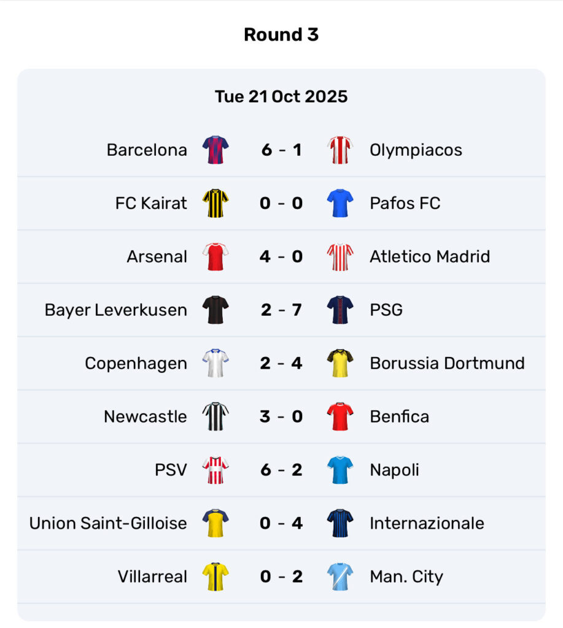Click Newcastle's black-white striped jersey
Screen dimensions: 563x628
tap(215, 416)
